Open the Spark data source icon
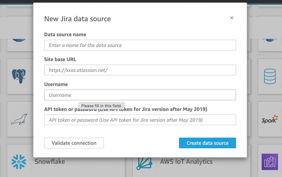The image size is (282, 177). tap(270, 119)
